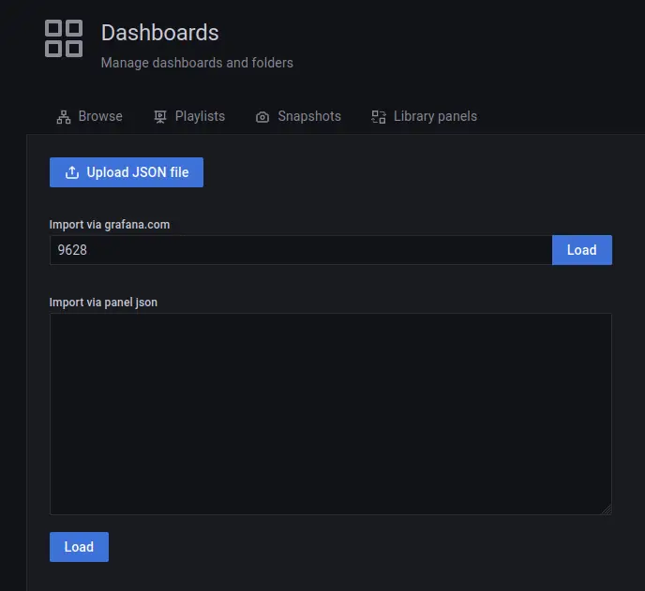645x591 pixels.
Task: Click the Dashboards four-squares icon in header
Action: click(64, 38)
